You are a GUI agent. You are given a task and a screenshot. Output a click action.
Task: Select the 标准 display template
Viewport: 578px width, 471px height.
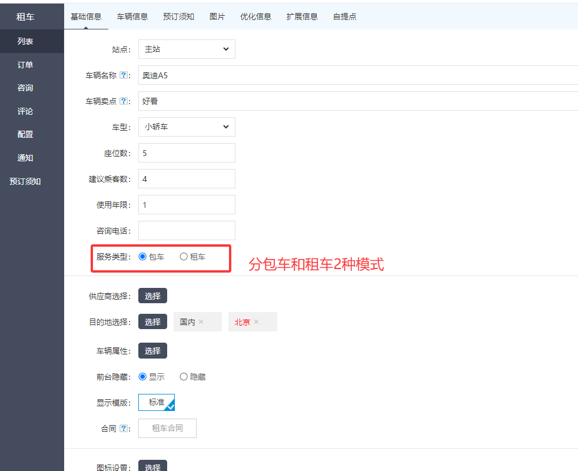tap(157, 403)
